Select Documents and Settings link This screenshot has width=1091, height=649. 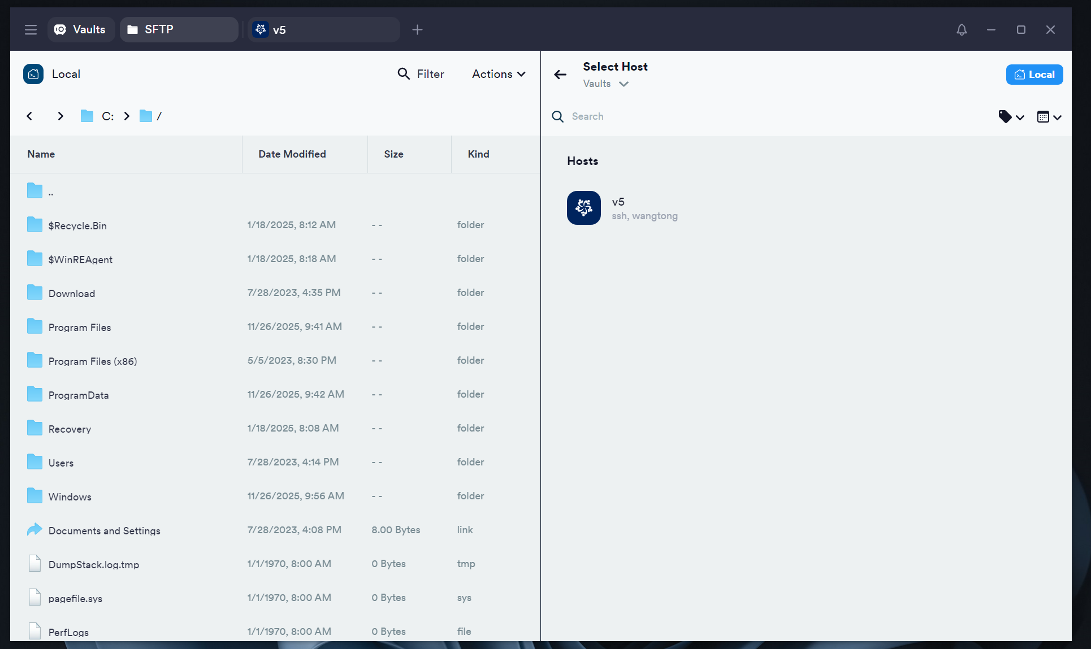(275, 530)
